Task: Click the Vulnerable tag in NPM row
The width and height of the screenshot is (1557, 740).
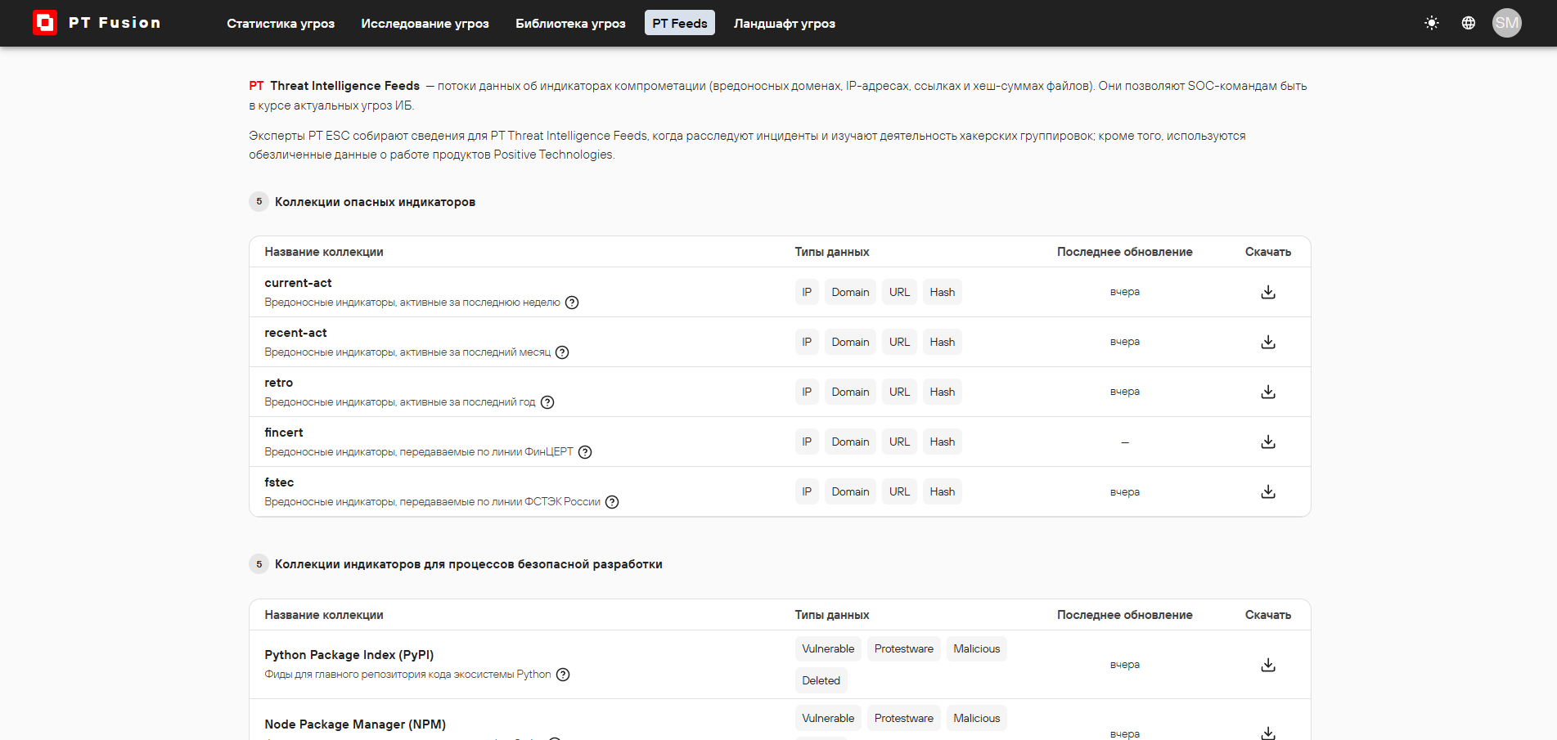Action: (828, 718)
